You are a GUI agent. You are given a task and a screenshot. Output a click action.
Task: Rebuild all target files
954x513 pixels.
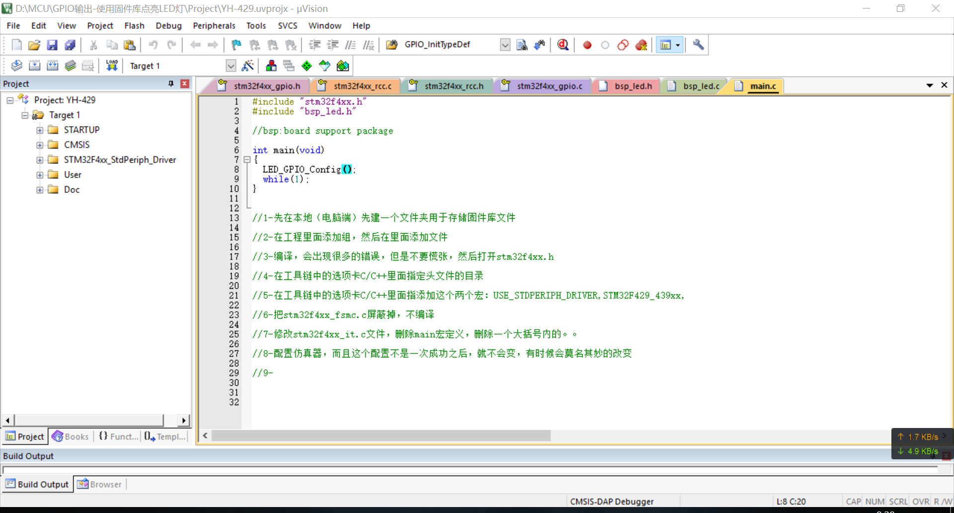[x=52, y=65]
